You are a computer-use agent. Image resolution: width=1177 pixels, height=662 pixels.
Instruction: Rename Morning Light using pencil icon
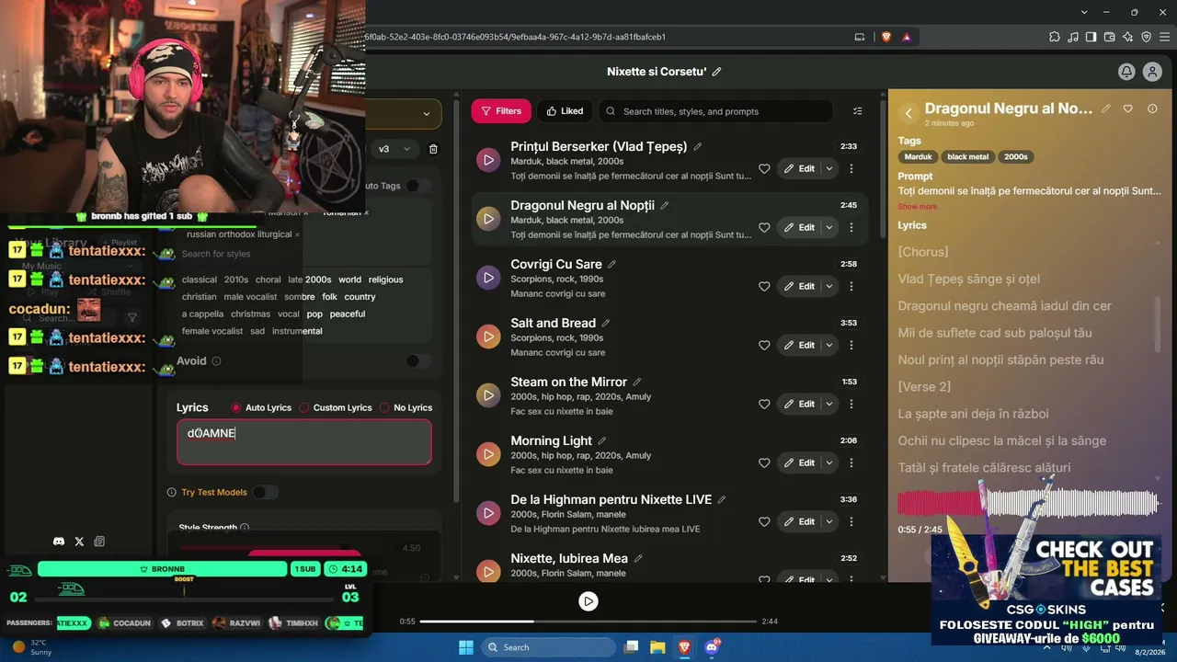pos(602,441)
